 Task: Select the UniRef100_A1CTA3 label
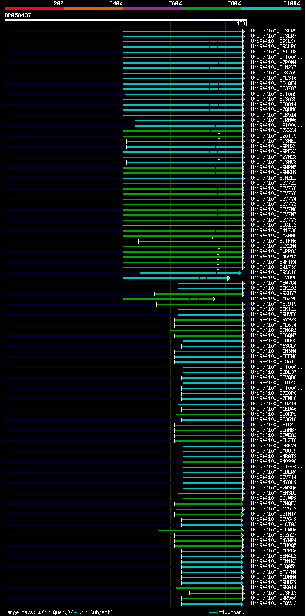(274, 525)
